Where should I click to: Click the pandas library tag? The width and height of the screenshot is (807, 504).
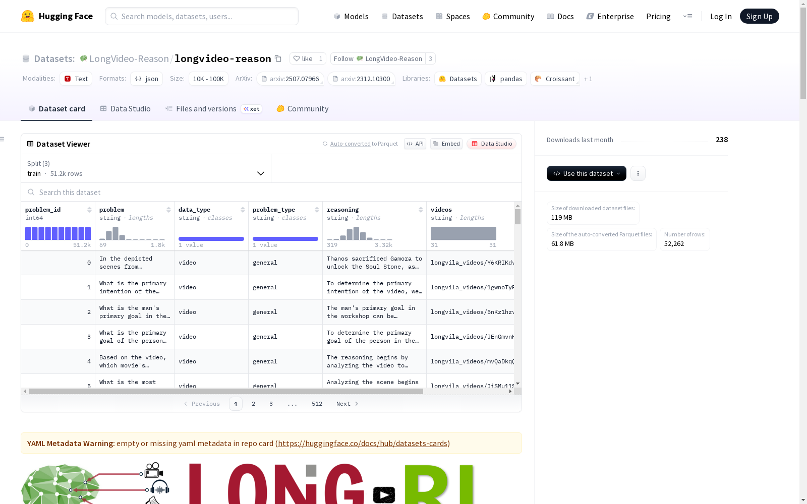(x=506, y=79)
